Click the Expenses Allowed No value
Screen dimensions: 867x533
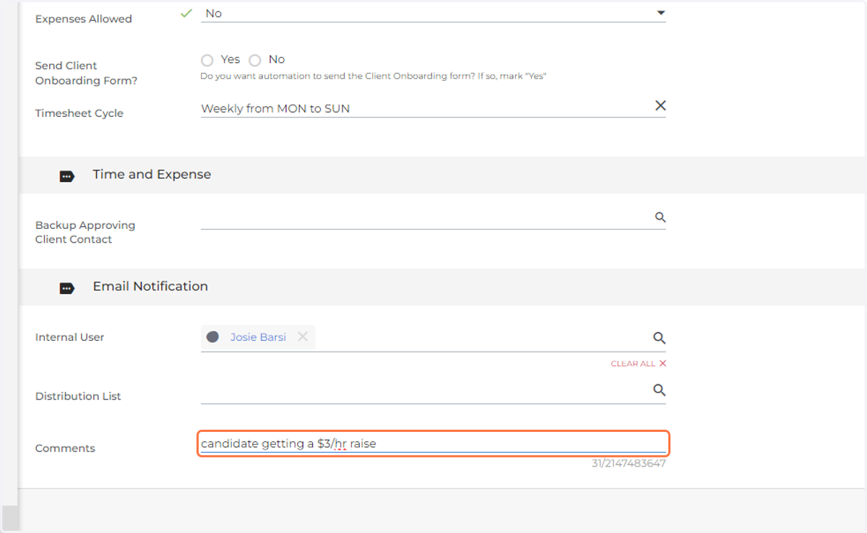pos(214,13)
